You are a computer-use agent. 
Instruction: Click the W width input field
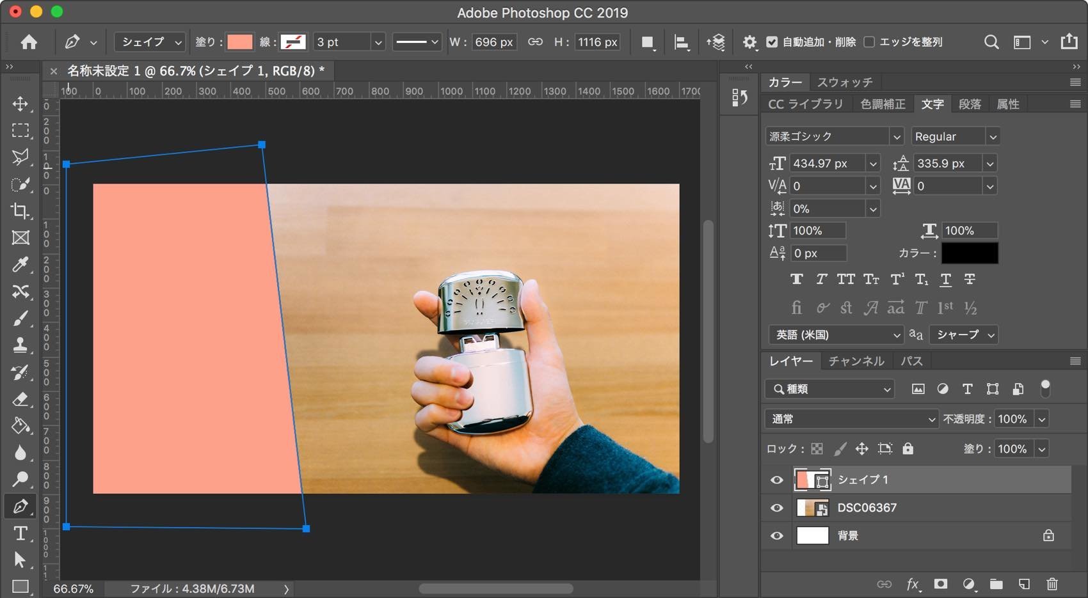pos(493,42)
